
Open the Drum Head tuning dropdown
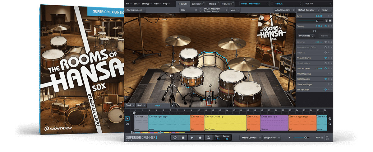pos(306,36)
